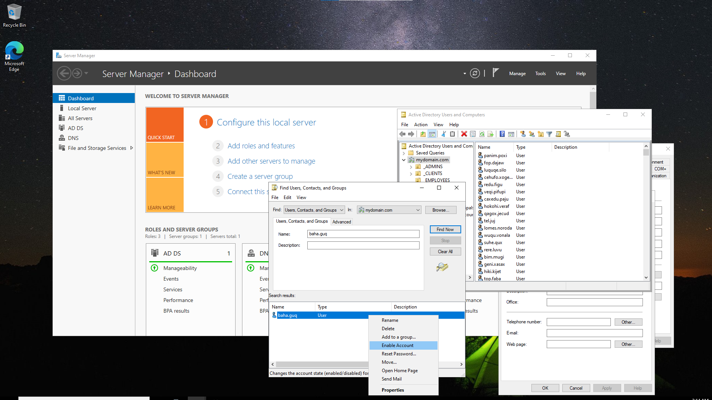Open the Action menu in Active Directory window
Image resolution: width=712 pixels, height=400 pixels.
421,125
